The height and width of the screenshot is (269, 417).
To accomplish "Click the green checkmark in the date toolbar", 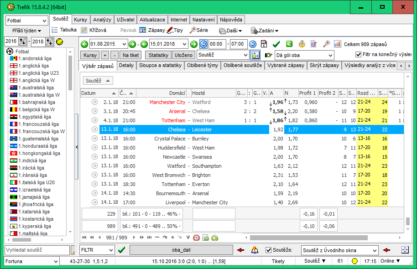I will pos(276,44).
